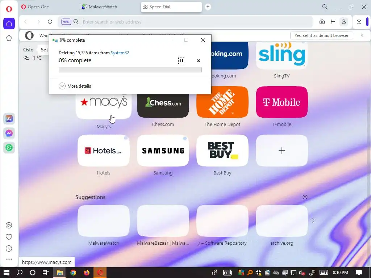Screen dimensions: 371x278
Task: Select the Speed Dial tab
Action: pyautogui.click(x=171, y=7)
